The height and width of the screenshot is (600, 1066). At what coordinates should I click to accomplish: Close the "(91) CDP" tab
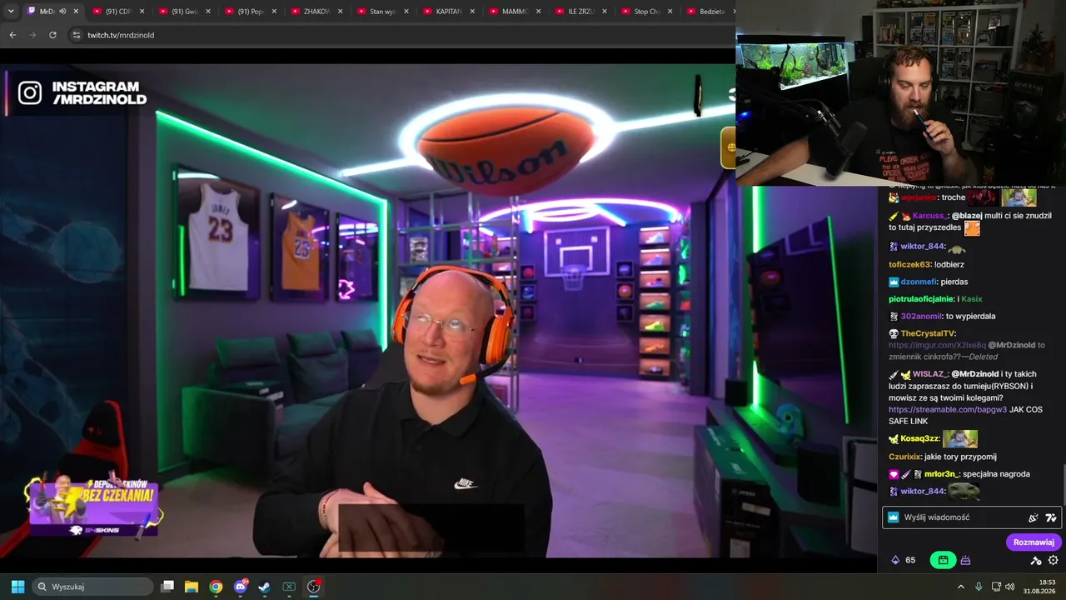(142, 12)
